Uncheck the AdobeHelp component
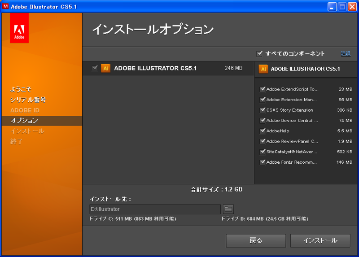 (263, 131)
